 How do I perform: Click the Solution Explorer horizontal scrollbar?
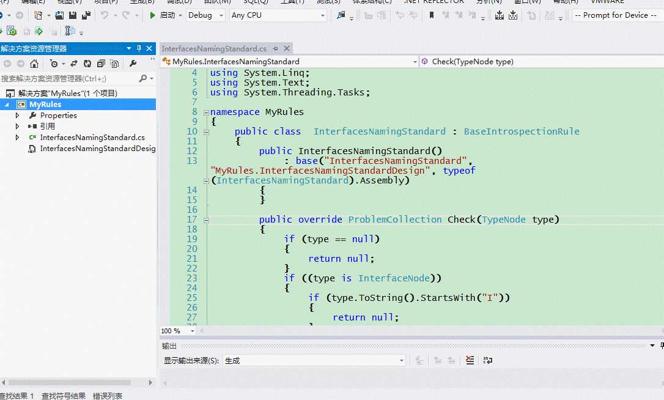(x=70, y=382)
